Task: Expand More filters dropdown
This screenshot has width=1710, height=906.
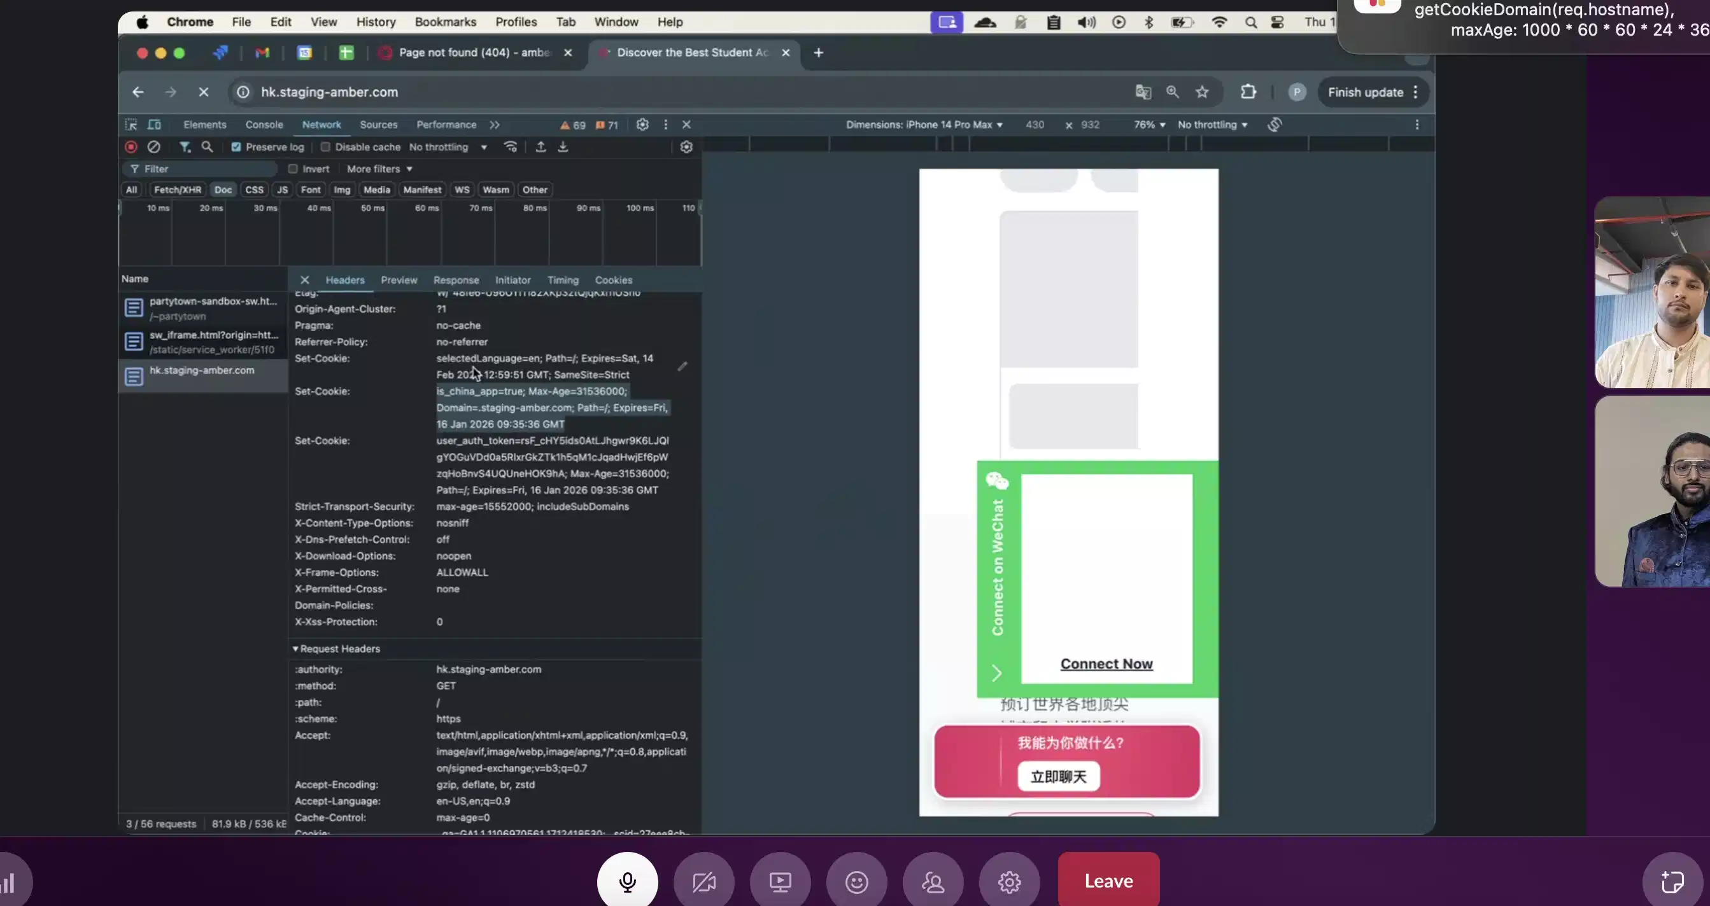Action: pos(379,169)
